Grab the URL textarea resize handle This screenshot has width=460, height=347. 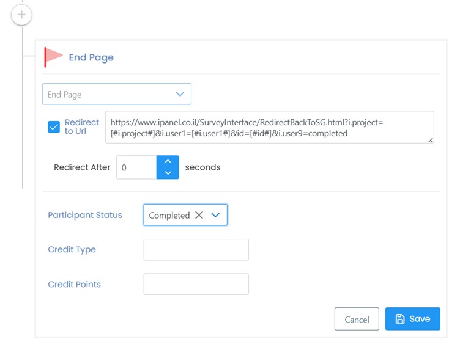(431, 140)
